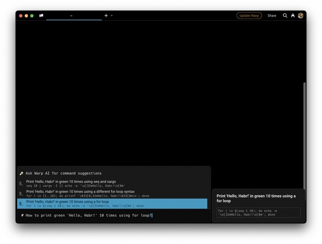This screenshot has height=244, width=322.
Task: Click the terminal vertical scrollbar
Action: point(304,134)
